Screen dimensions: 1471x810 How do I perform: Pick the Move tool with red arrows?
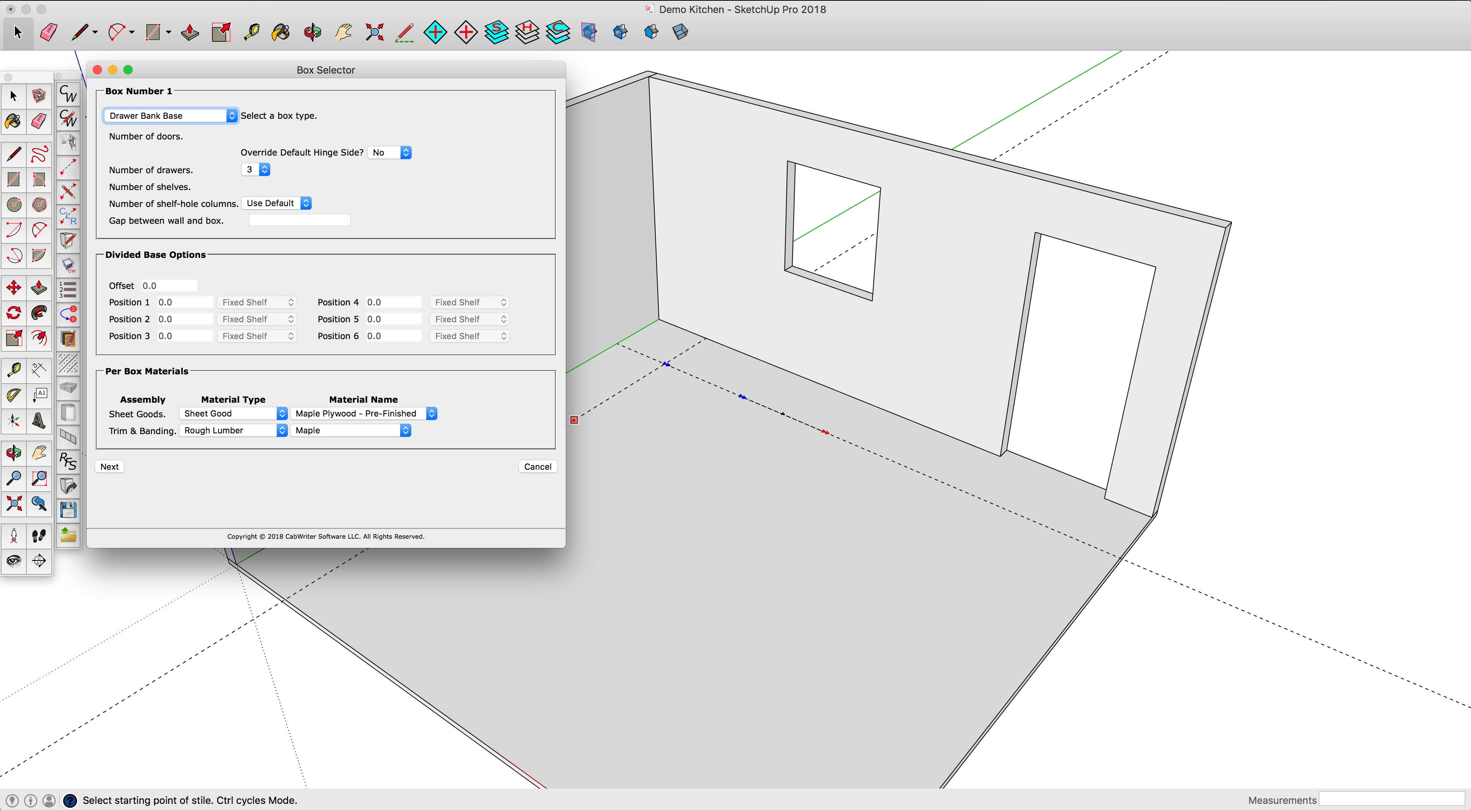[14, 288]
